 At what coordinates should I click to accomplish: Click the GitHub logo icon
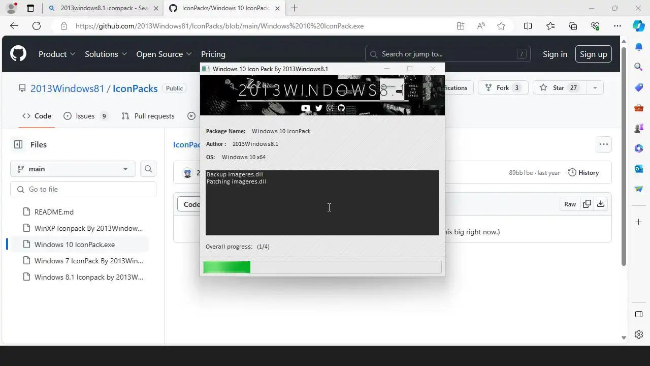(x=18, y=54)
